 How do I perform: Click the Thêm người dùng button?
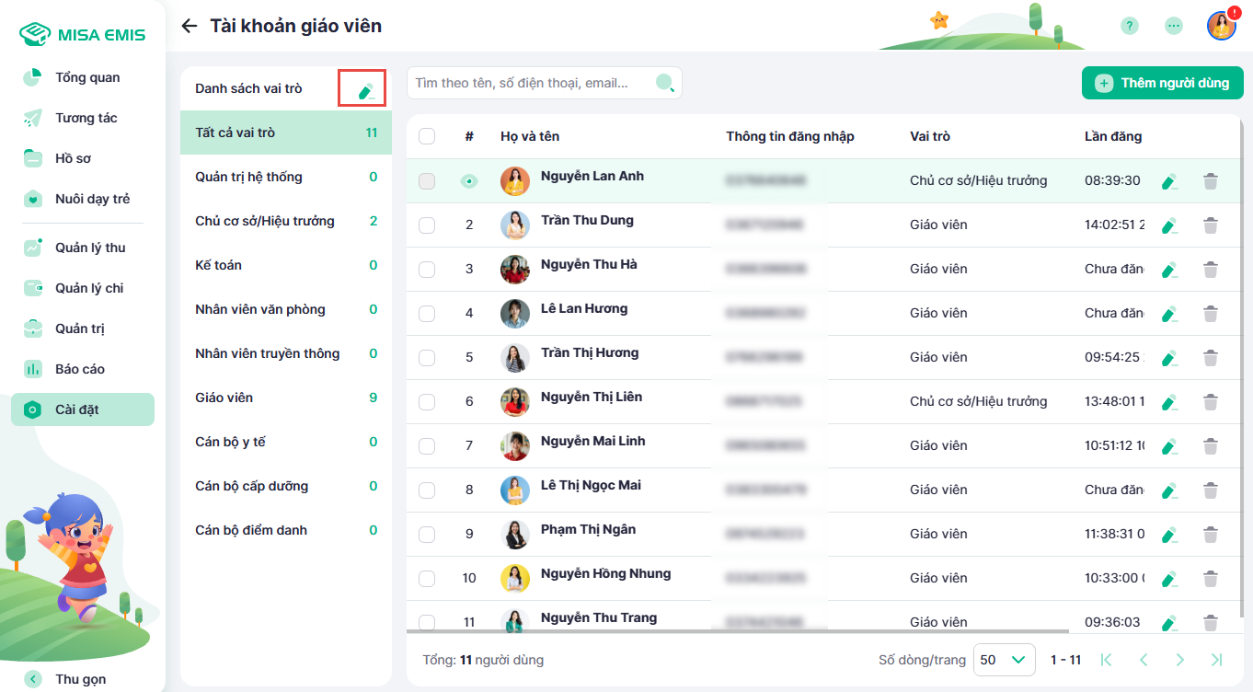click(1162, 83)
